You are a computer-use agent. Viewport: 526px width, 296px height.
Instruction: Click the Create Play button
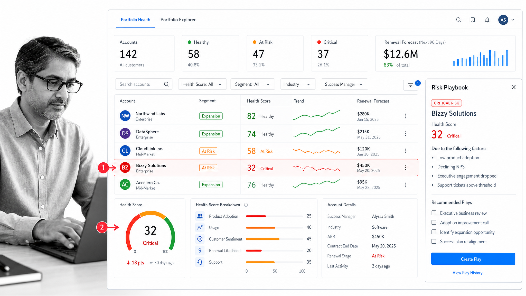tap(473, 259)
